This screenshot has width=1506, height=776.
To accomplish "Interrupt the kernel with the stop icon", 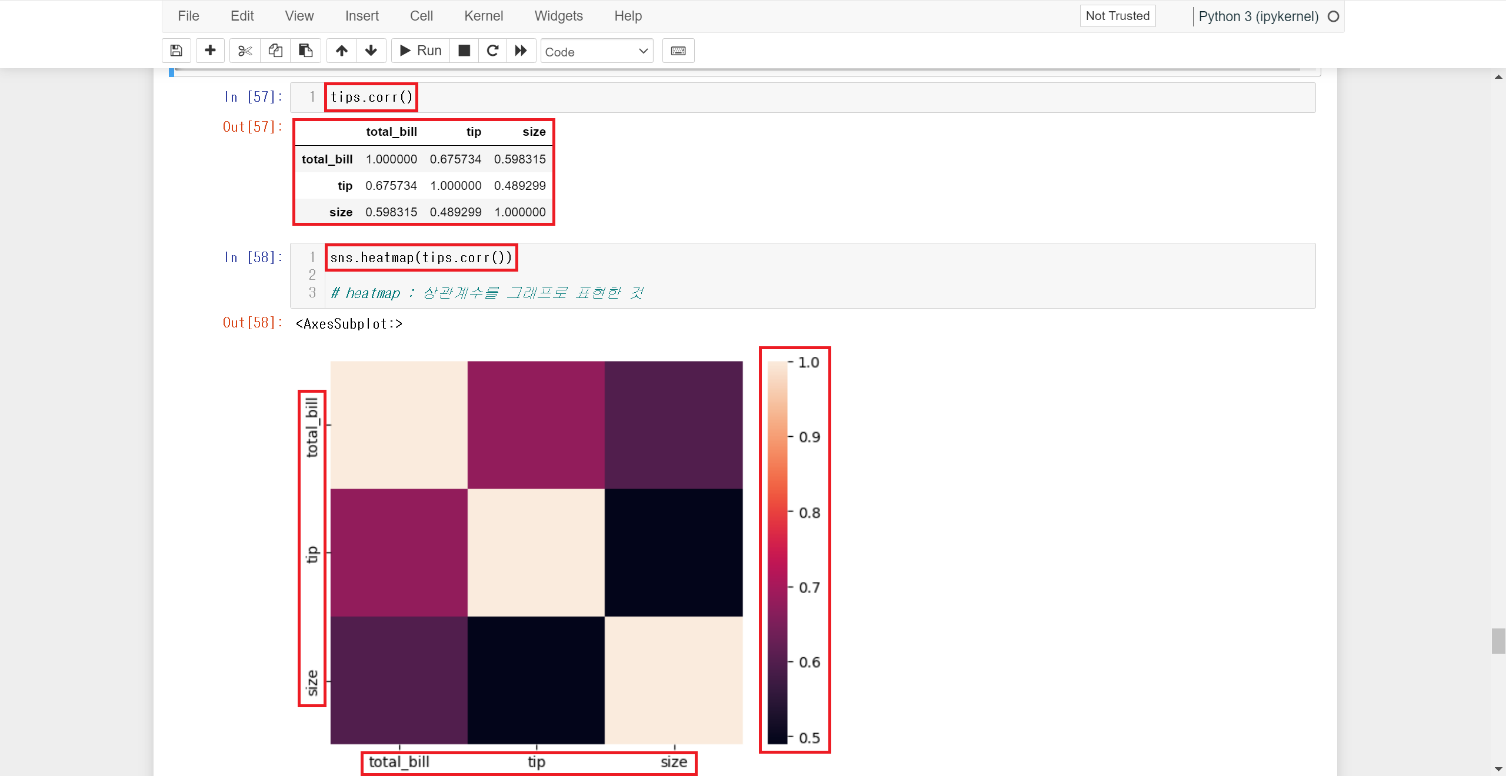I will [464, 51].
